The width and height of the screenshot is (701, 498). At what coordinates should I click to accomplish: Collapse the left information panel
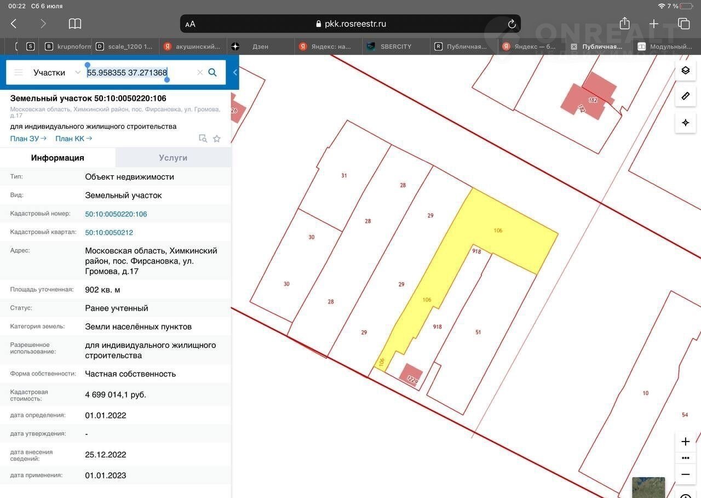(235, 72)
